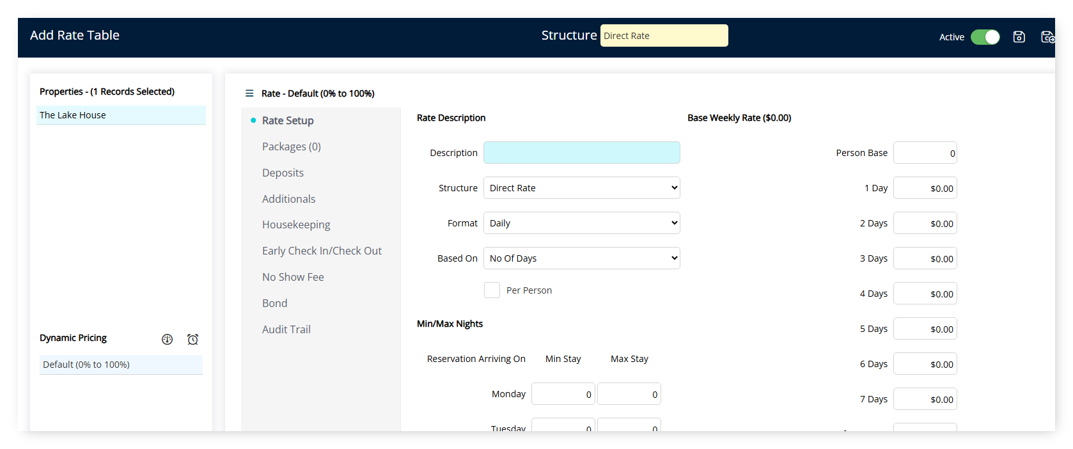Click the 5 Days rate field
Screen dimensions: 1073x449
925,329
